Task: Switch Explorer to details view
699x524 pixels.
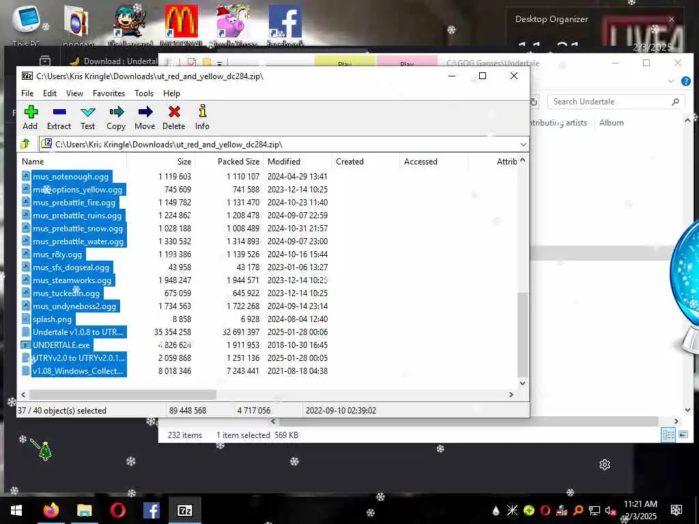Action: pos(668,435)
